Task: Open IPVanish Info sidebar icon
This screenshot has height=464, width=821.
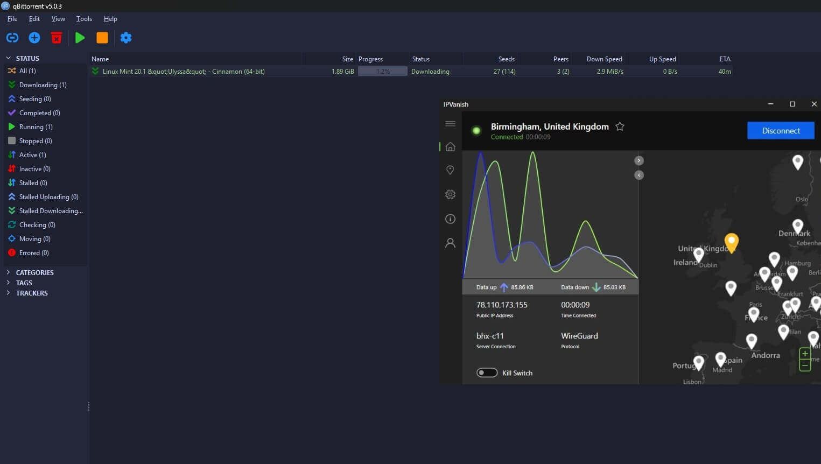Action: click(x=451, y=219)
